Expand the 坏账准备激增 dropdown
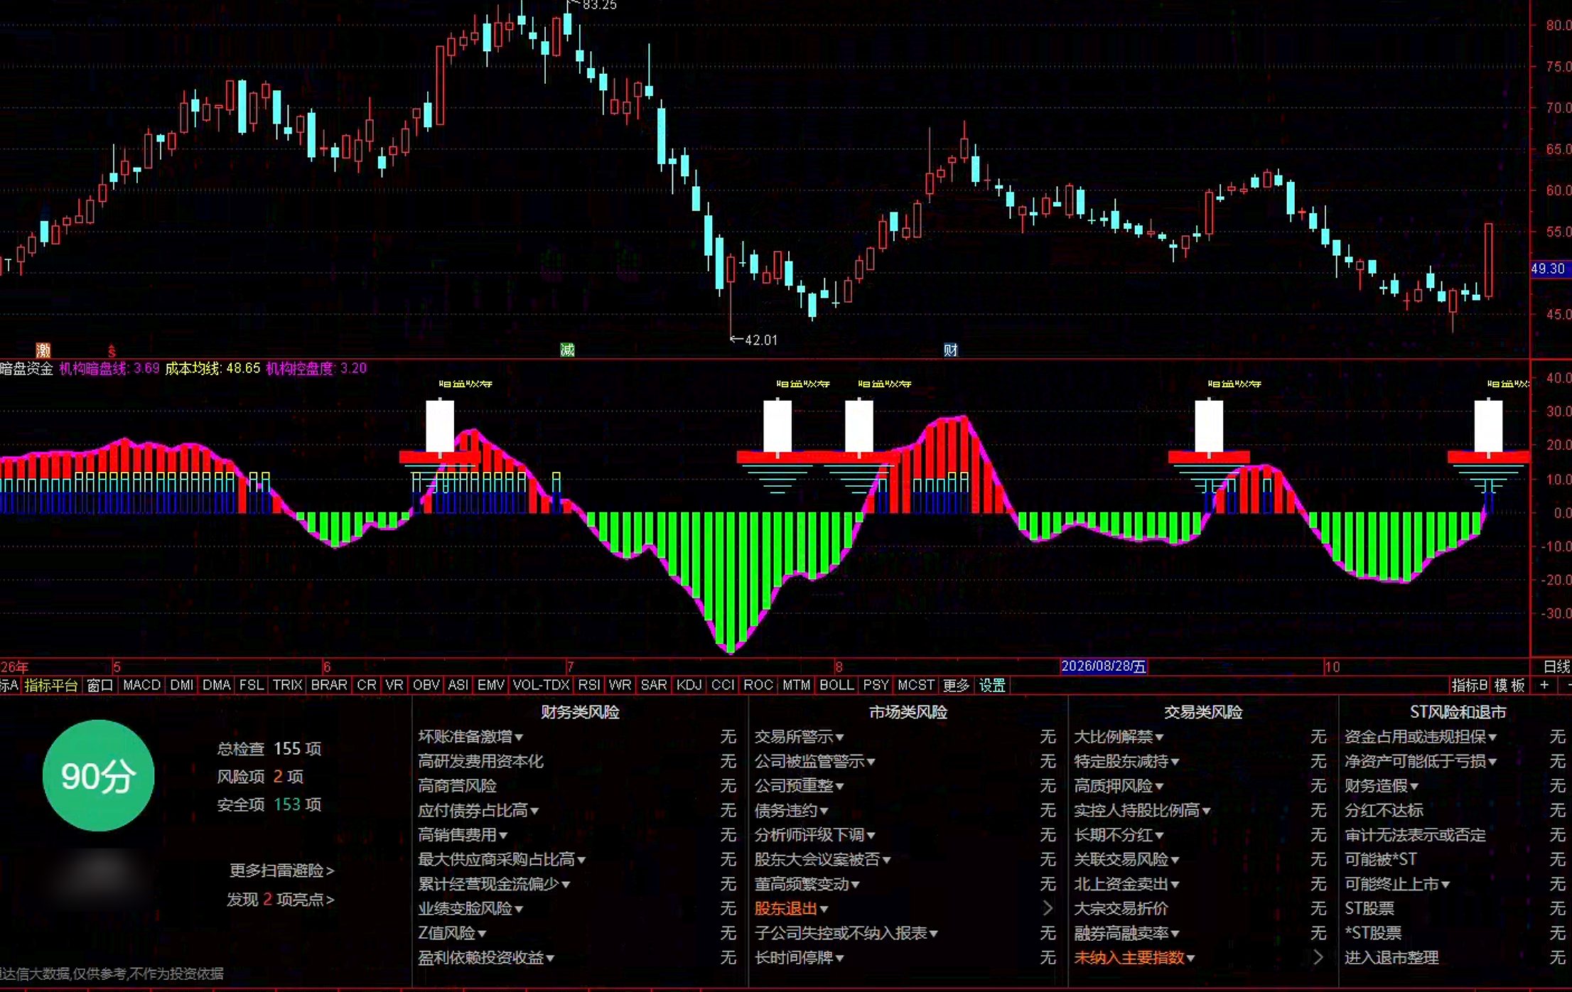1572x992 pixels. [x=470, y=737]
